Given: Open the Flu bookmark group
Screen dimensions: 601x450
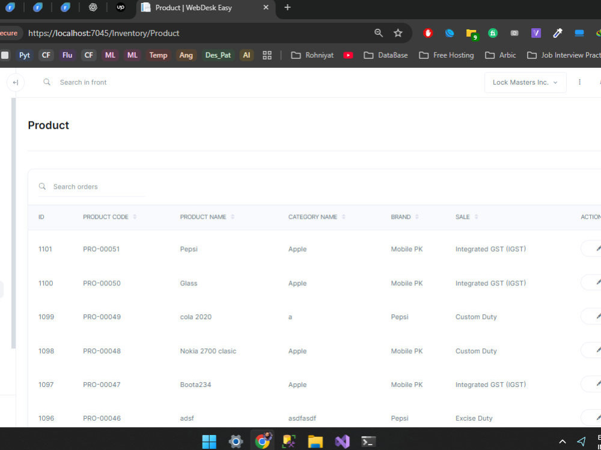Looking at the screenshot, I should (x=67, y=55).
